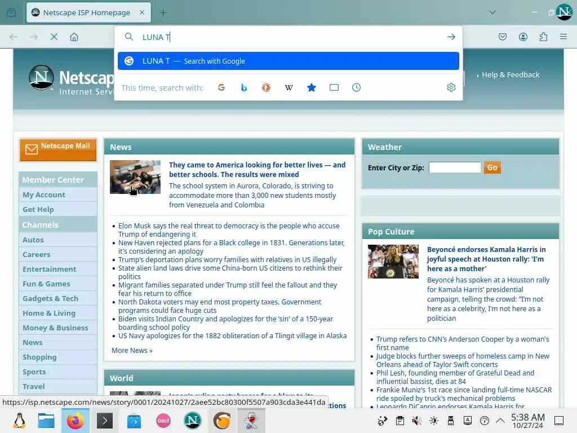This screenshot has height=433, width=577.
Task: Go to the browser home page
Action: pos(74,37)
